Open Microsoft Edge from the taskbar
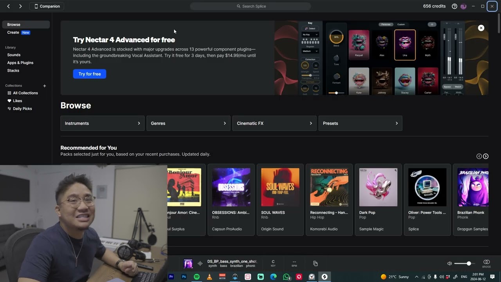 tap(273, 277)
